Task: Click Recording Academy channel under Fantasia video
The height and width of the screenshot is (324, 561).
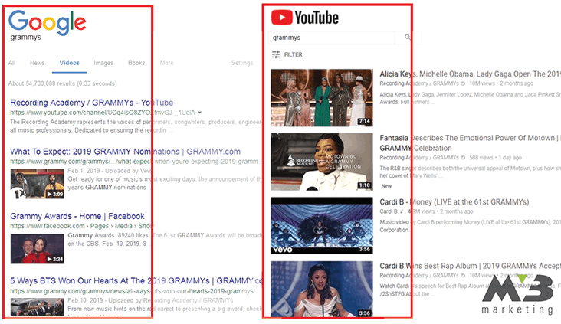Action: tap(419, 157)
